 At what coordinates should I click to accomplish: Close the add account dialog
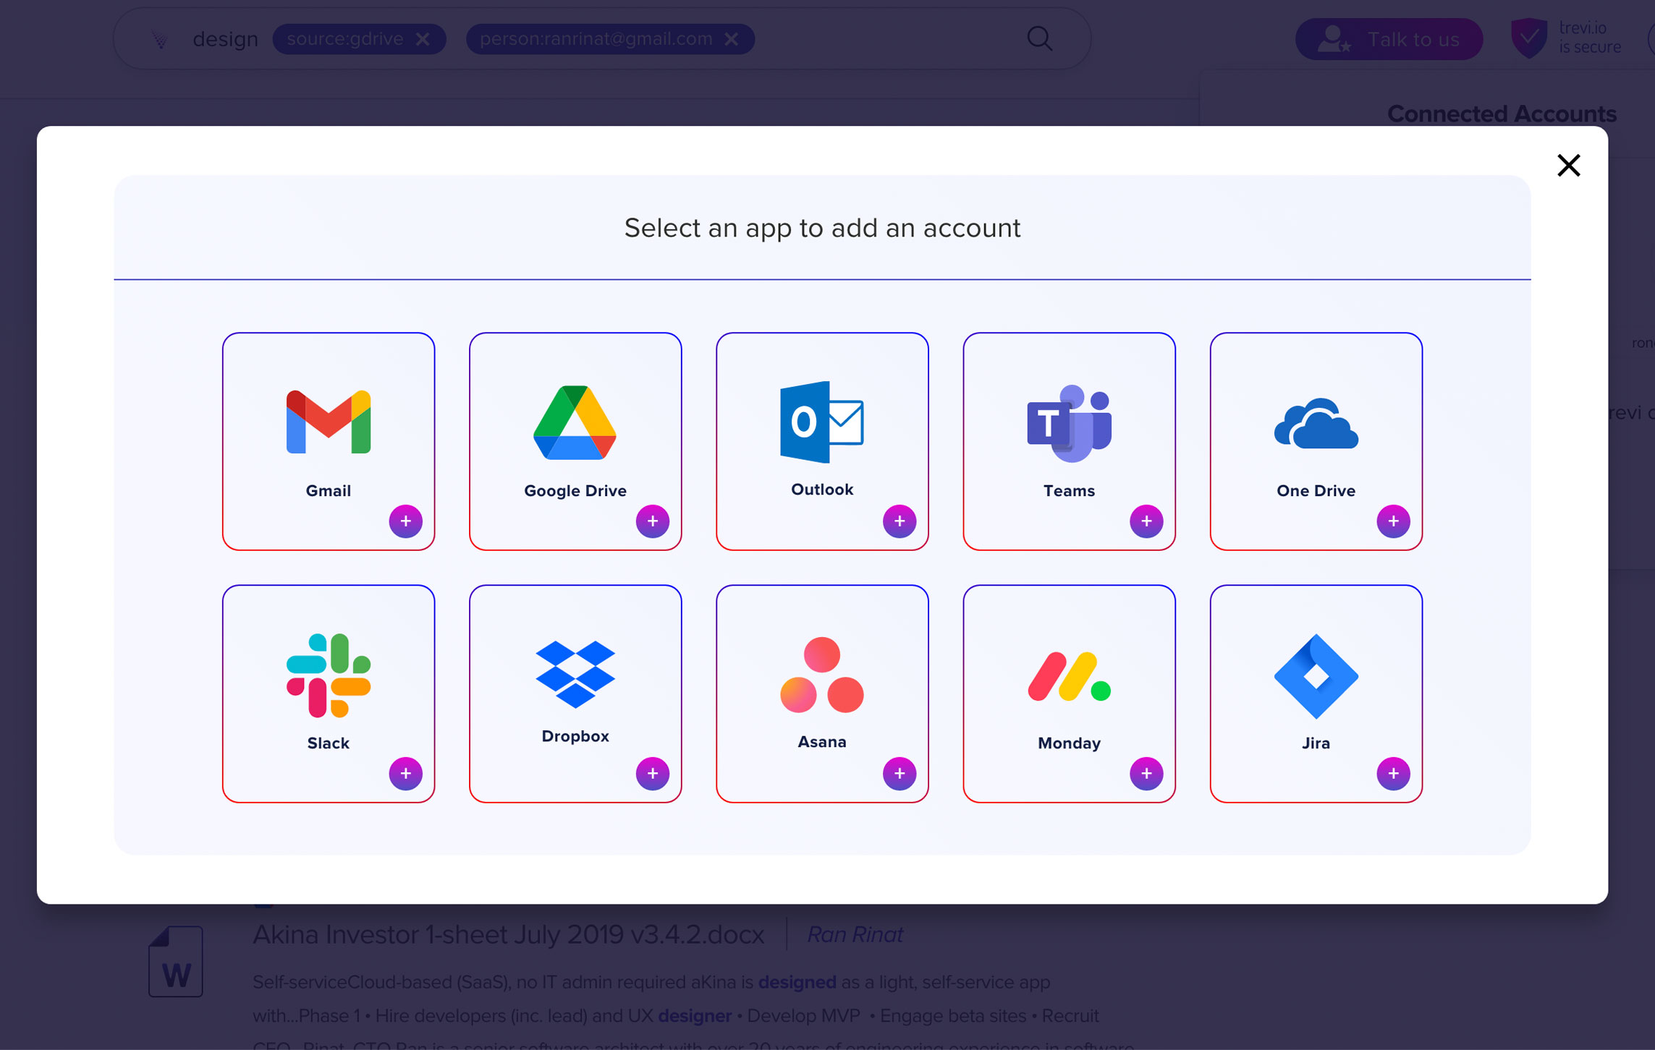(1568, 166)
